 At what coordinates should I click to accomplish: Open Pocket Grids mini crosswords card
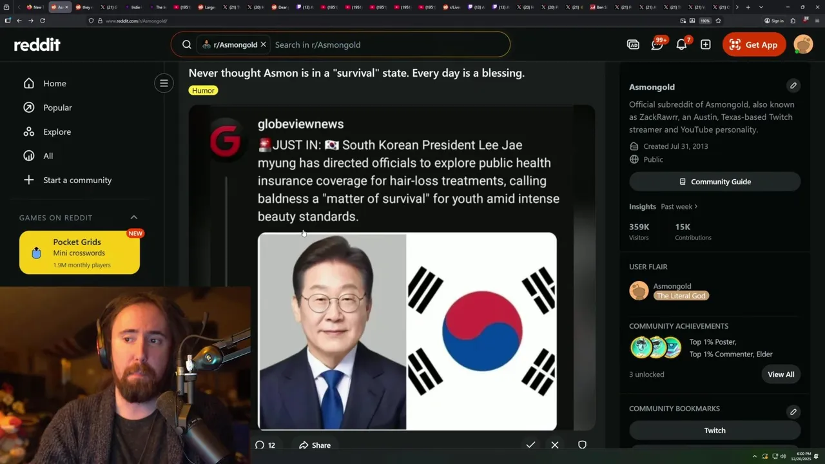(x=79, y=253)
